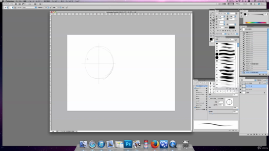This screenshot has width=269, height=151.
Task: Enable the 散布 checkbox in Brush panel
Action: click(195, 91)
